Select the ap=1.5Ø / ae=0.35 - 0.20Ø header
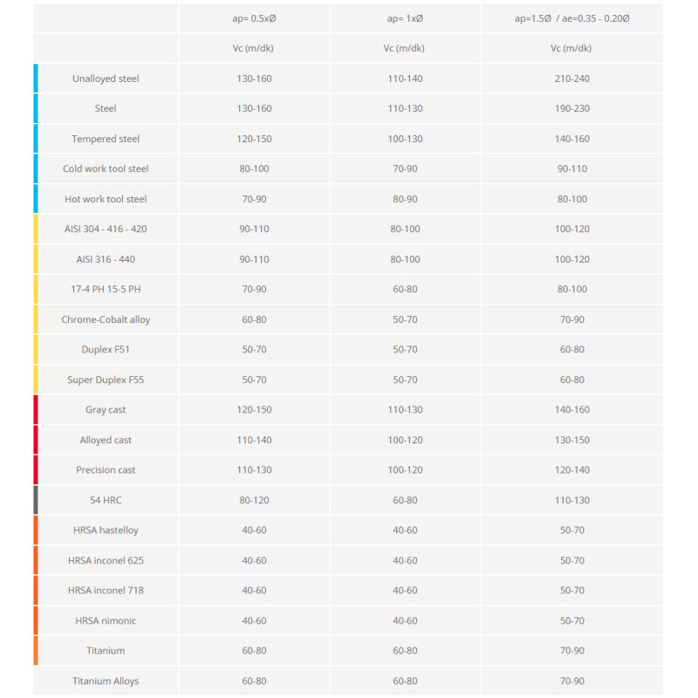 tap(571, 18)
